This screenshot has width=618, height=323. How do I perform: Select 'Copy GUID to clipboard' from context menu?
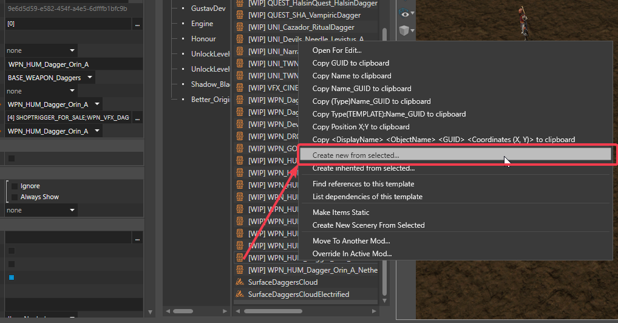[351, 63]
